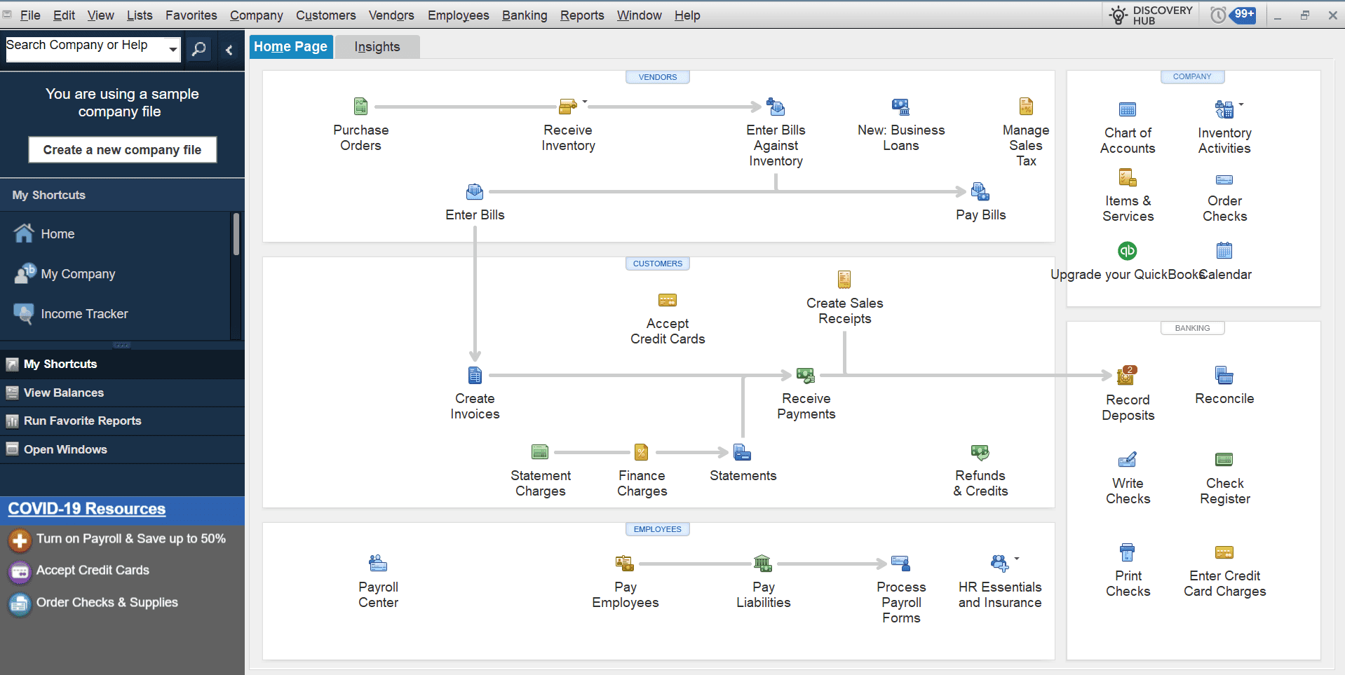1345x675 pixels.
Task: Open Finance Charges icon
Action: pyautogui.click(x=642, y=452)
